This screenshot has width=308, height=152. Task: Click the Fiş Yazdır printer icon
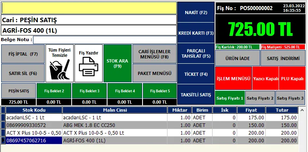tap(89, 67)
